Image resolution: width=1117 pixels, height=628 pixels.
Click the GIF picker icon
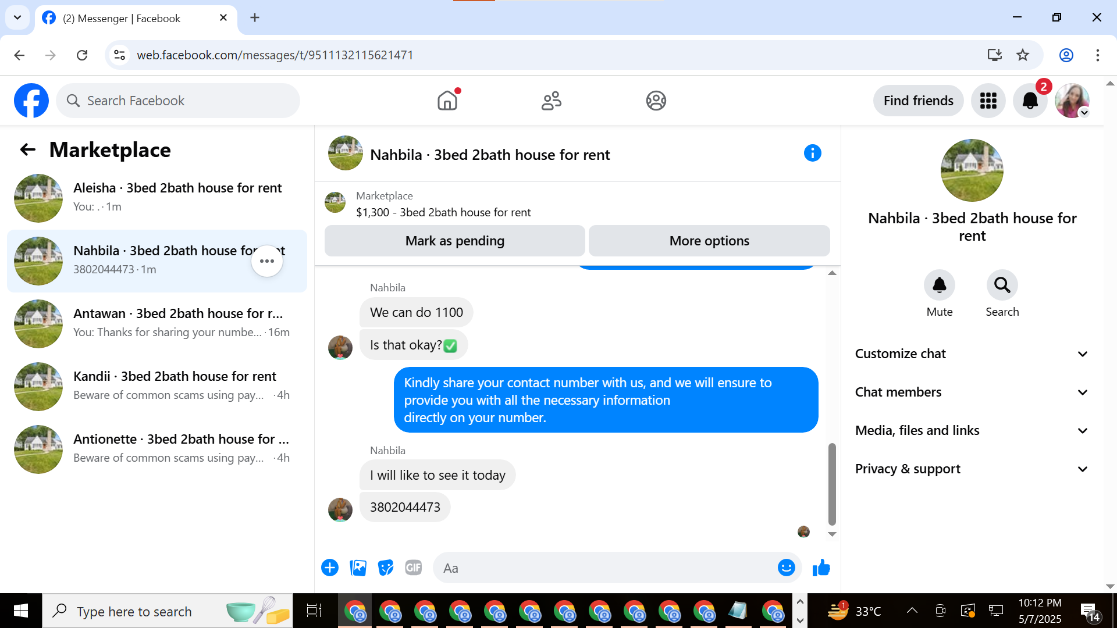pyautogui.click(x=413, y=568)
